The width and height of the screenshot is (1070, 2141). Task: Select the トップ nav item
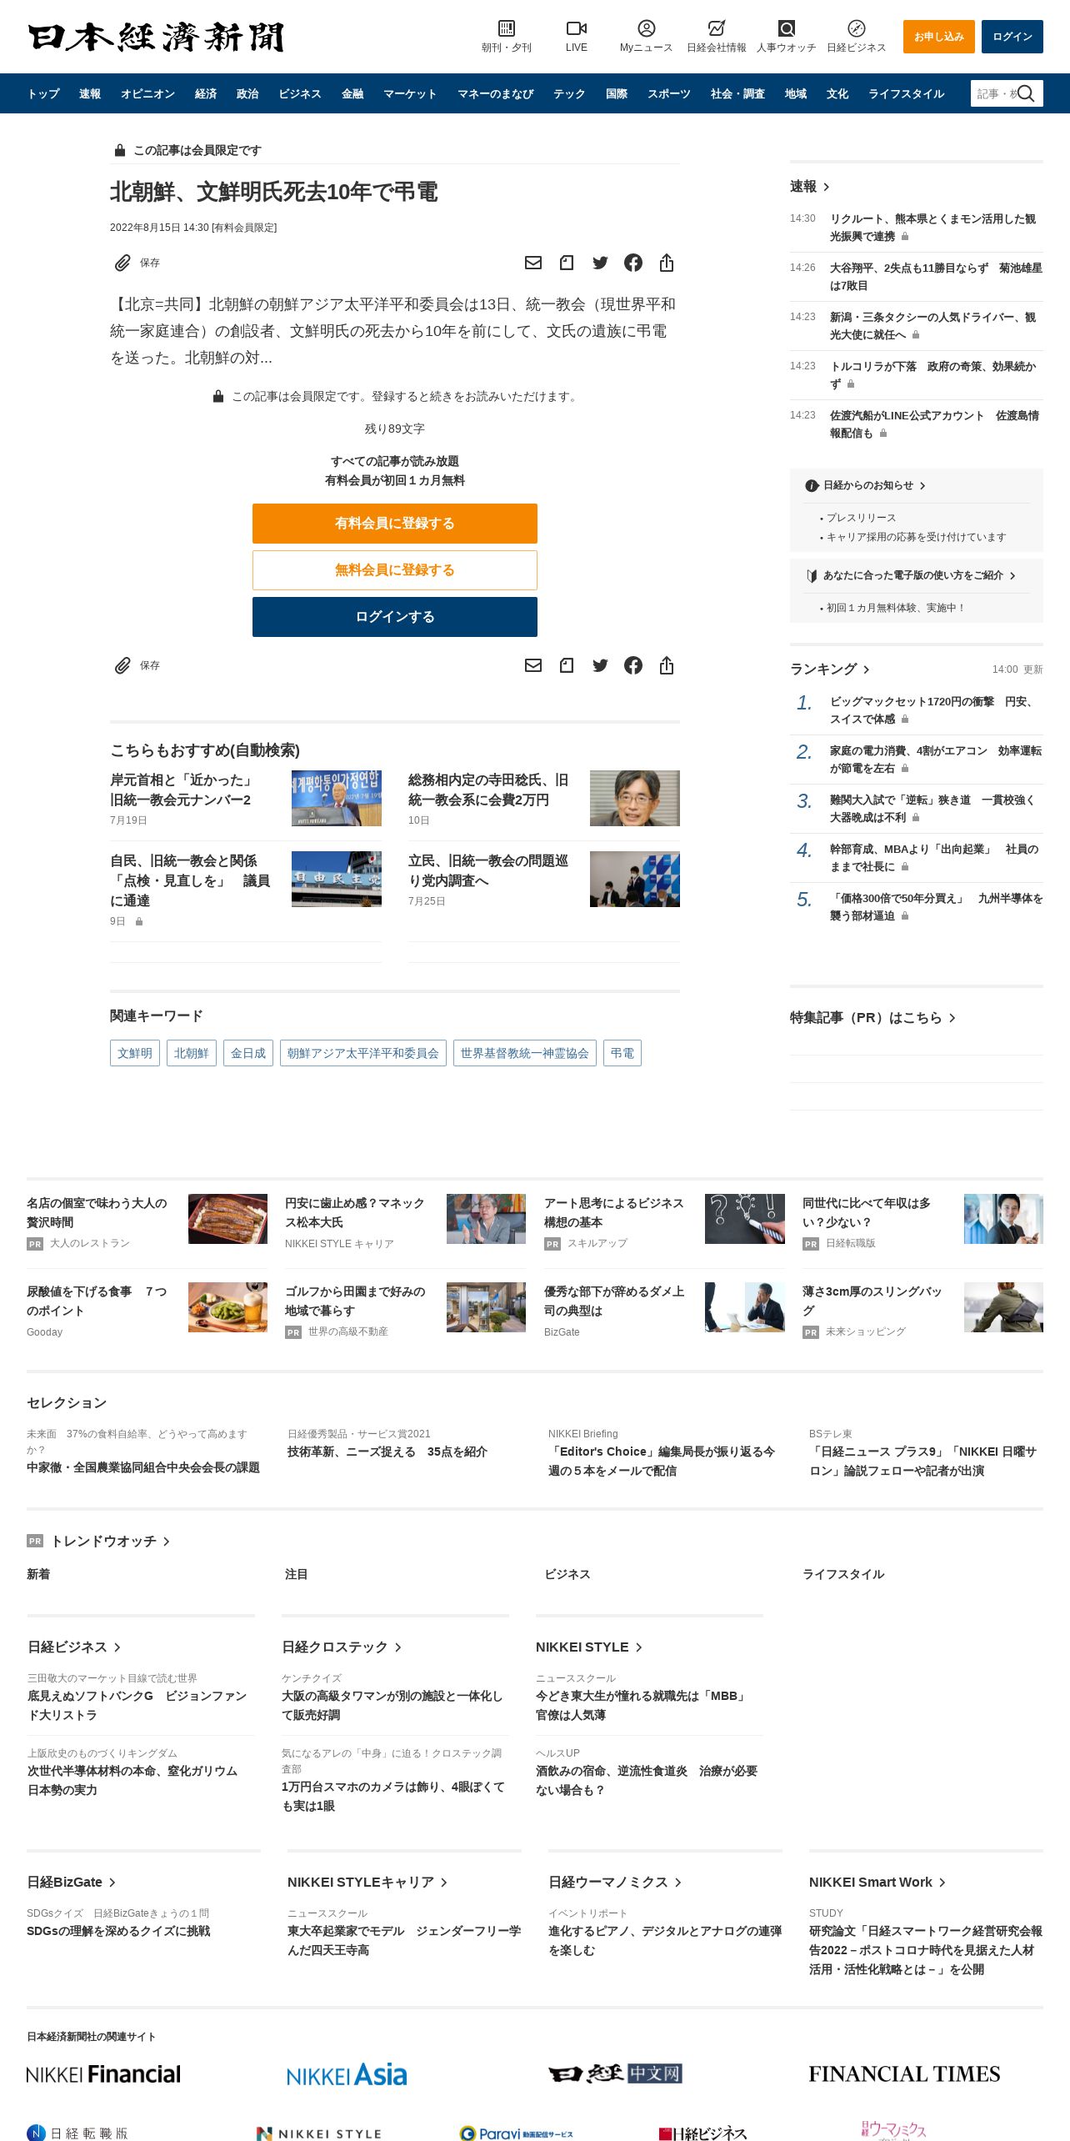[x=43, y=93]
